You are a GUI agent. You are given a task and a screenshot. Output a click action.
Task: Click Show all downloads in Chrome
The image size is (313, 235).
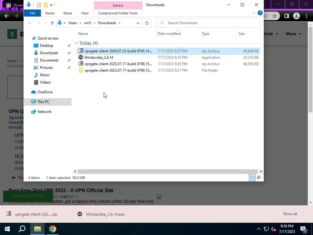tap(290, 214)
